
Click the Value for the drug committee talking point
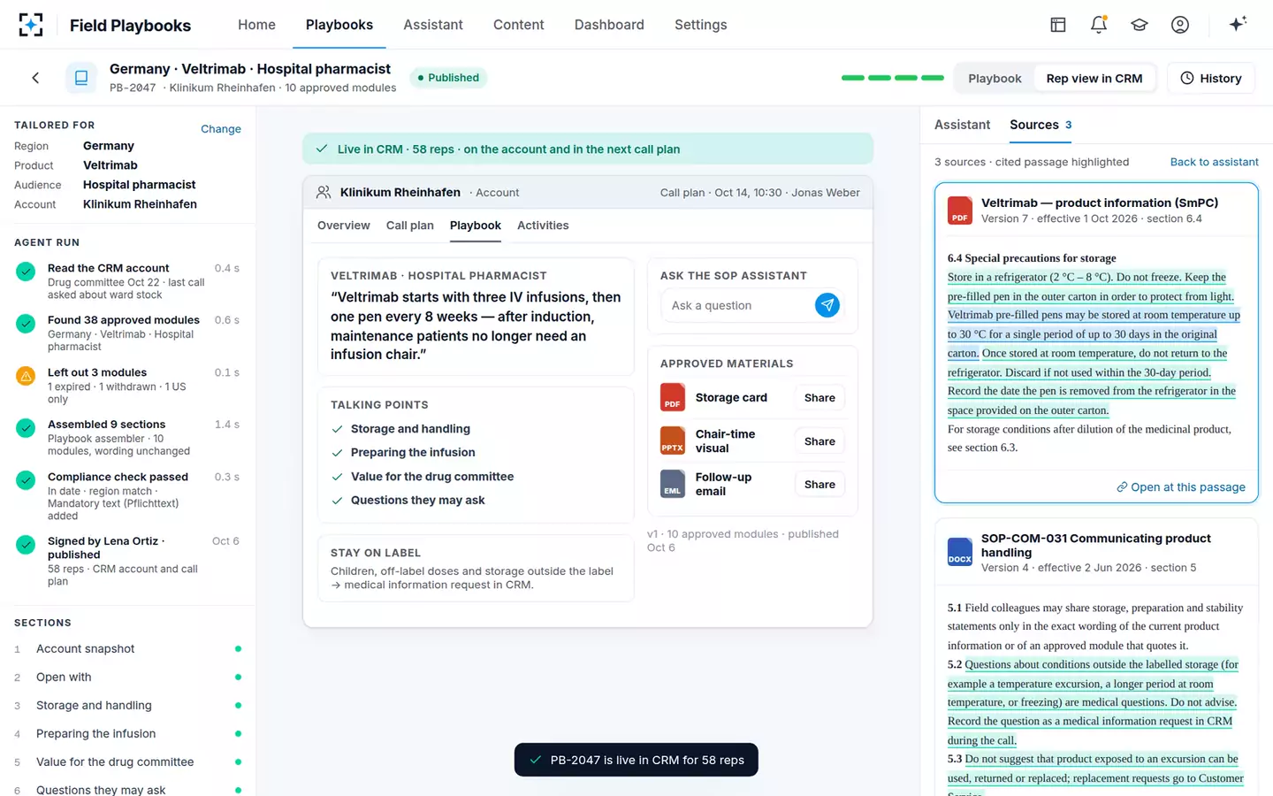[432, 477]
